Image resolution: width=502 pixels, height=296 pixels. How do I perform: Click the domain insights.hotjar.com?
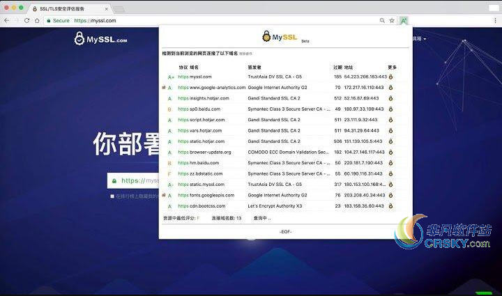[x=209, y=98]
